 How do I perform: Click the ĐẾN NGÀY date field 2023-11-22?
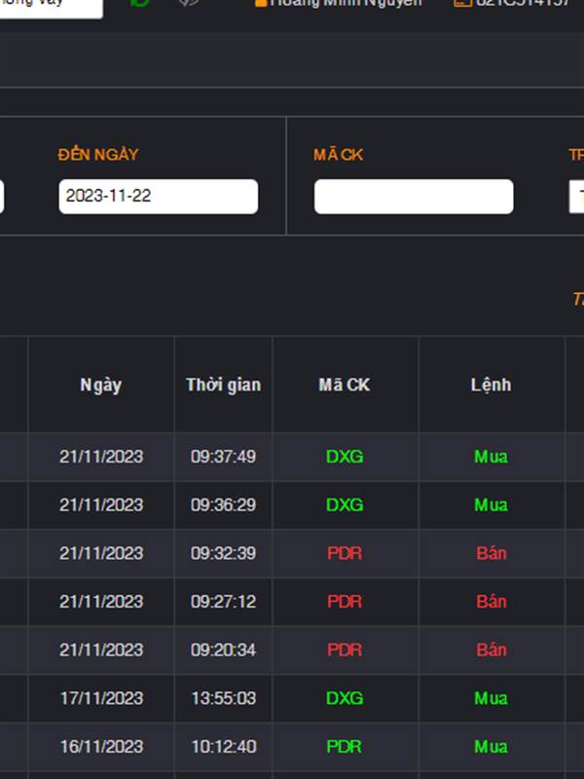[x=159, y=197]
